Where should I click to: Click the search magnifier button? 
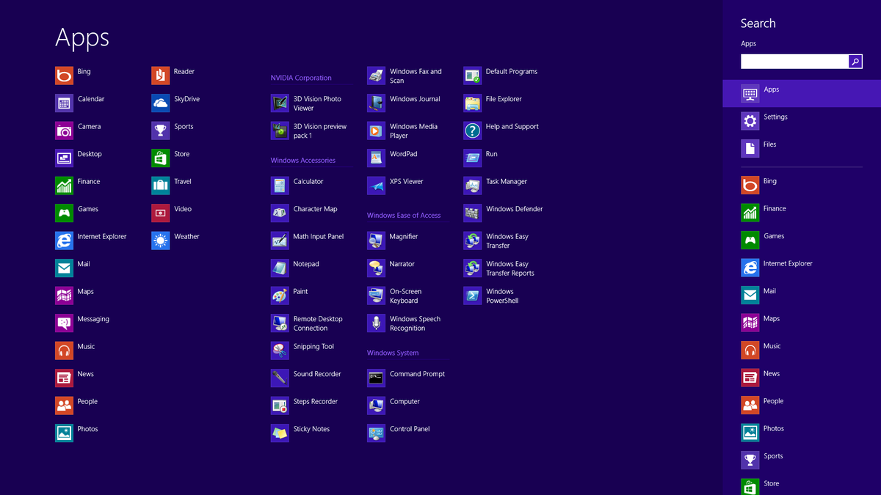click(855, 62)
